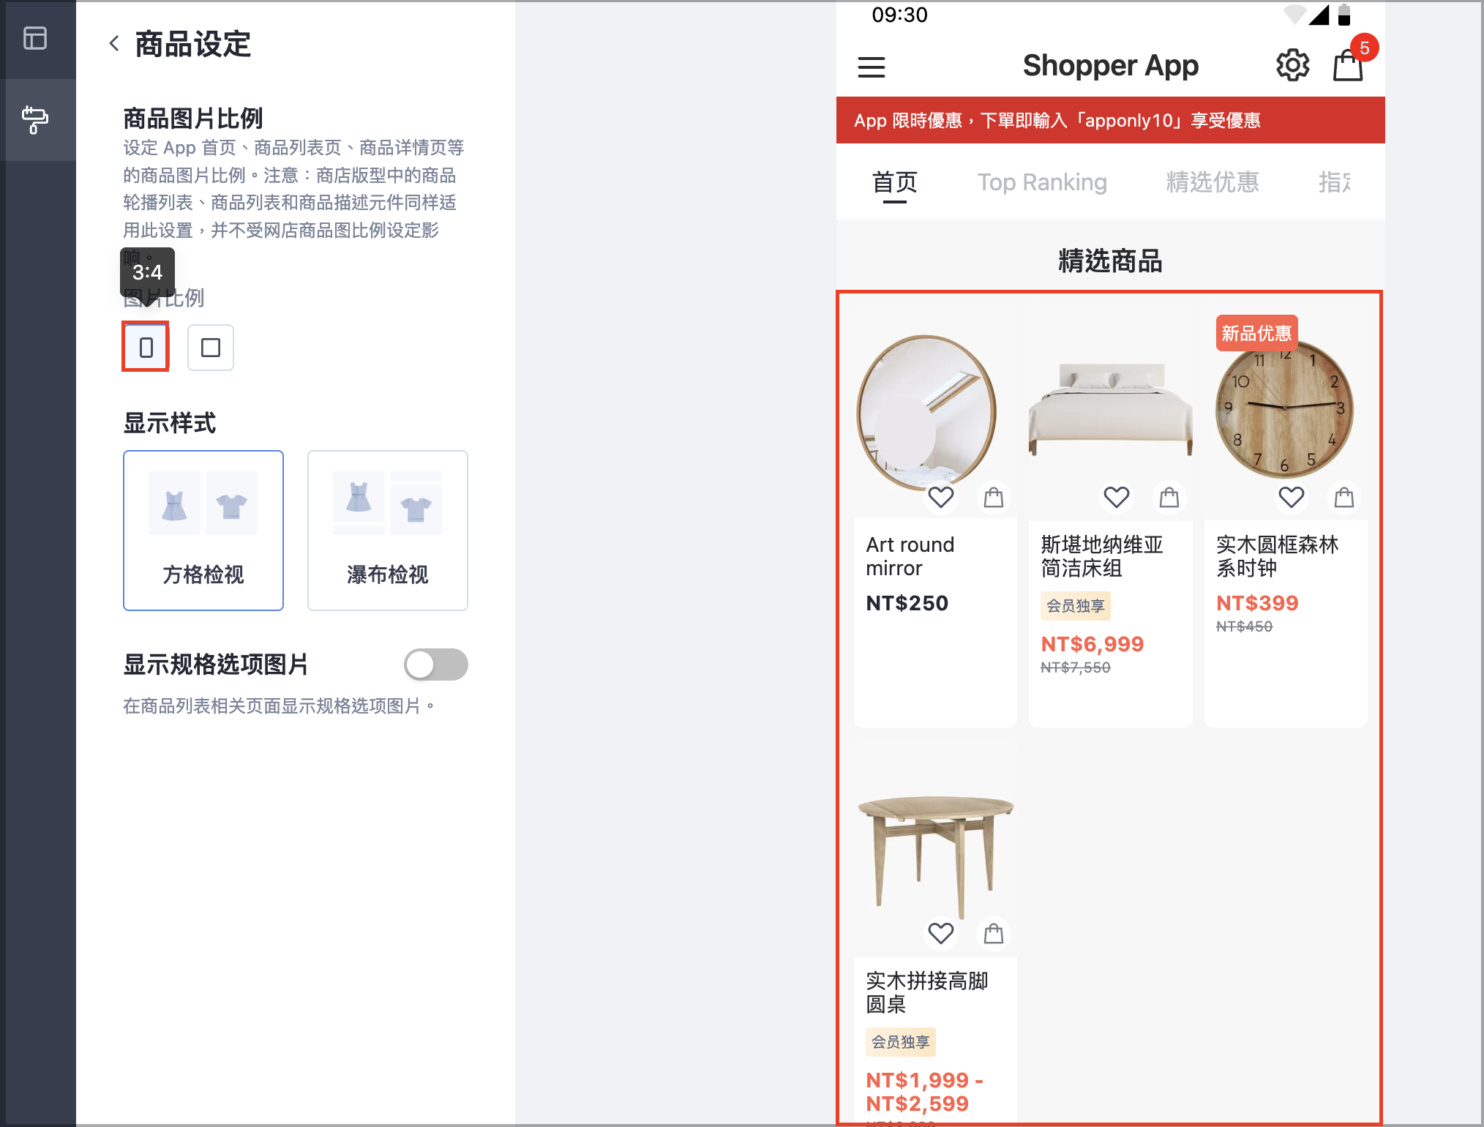Viewport: 1484px width, 1127px height.
Task: Select the 3:4 portrait image ratio
Action: click(146, 347)
